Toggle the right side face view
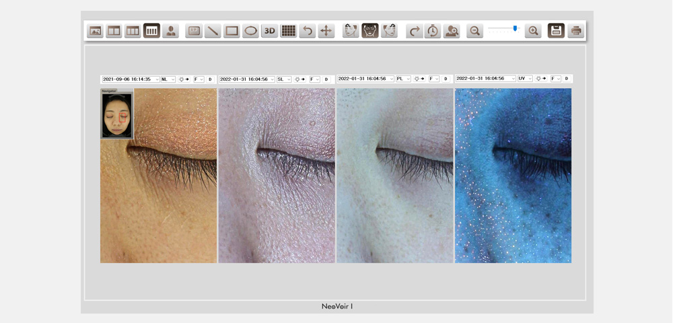The height and width of the screenshot is (323, 673). coord(389,31)
